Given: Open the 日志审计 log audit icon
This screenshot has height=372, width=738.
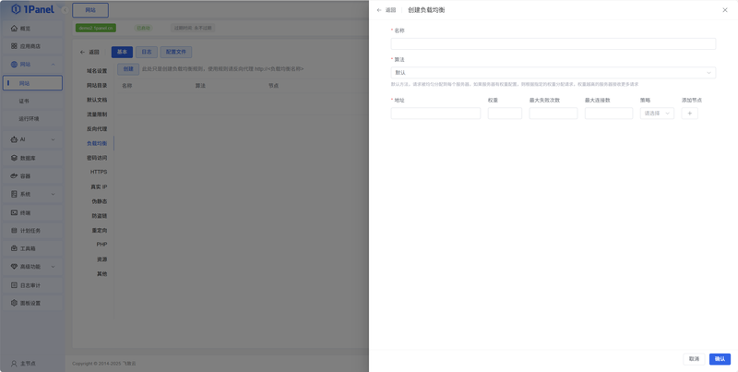Looking at the screenshot, I should point(14,285).
